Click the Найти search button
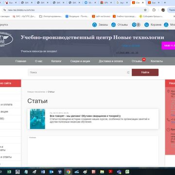This screenshot has height=175, width=175. point(145,72)
